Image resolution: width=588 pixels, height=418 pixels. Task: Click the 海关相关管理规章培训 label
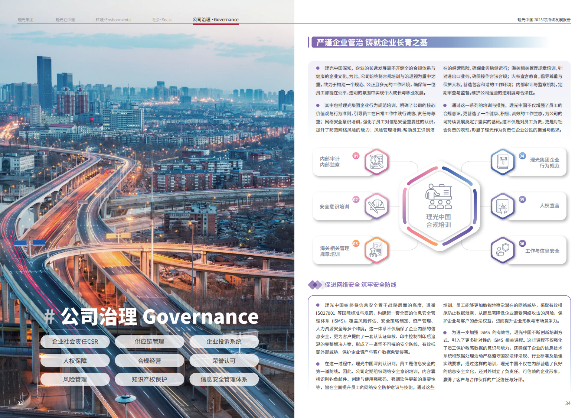(334, 251)
